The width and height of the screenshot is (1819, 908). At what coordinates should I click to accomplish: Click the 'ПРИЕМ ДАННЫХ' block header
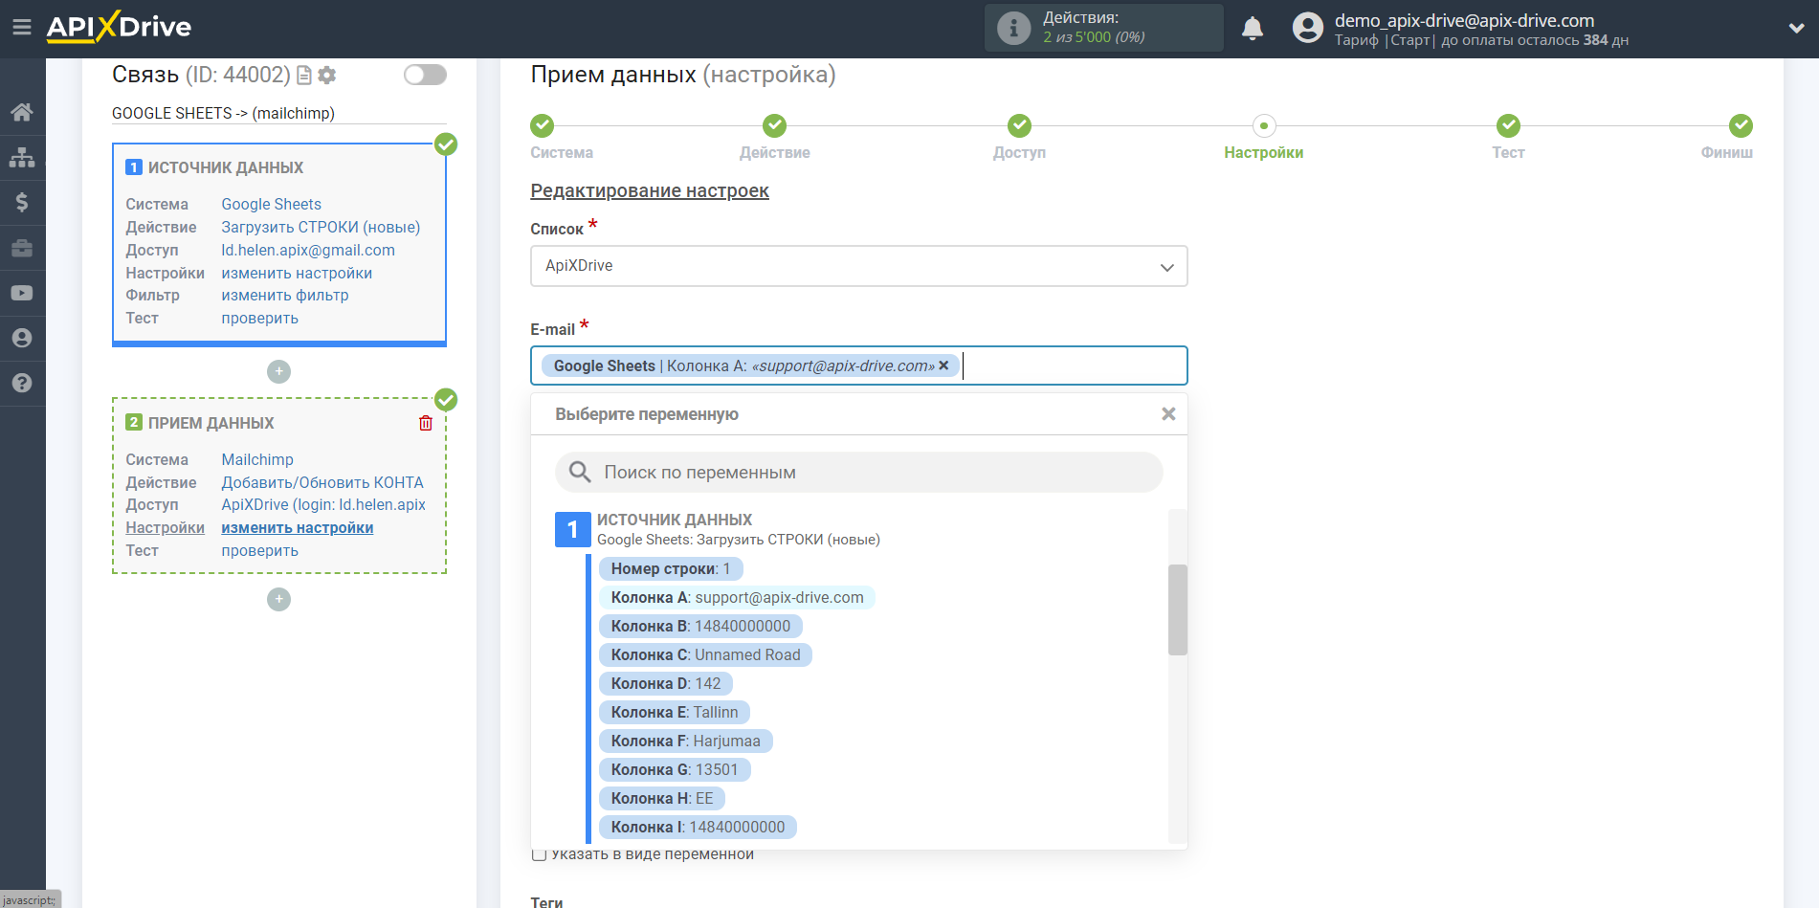pos(211,423)
